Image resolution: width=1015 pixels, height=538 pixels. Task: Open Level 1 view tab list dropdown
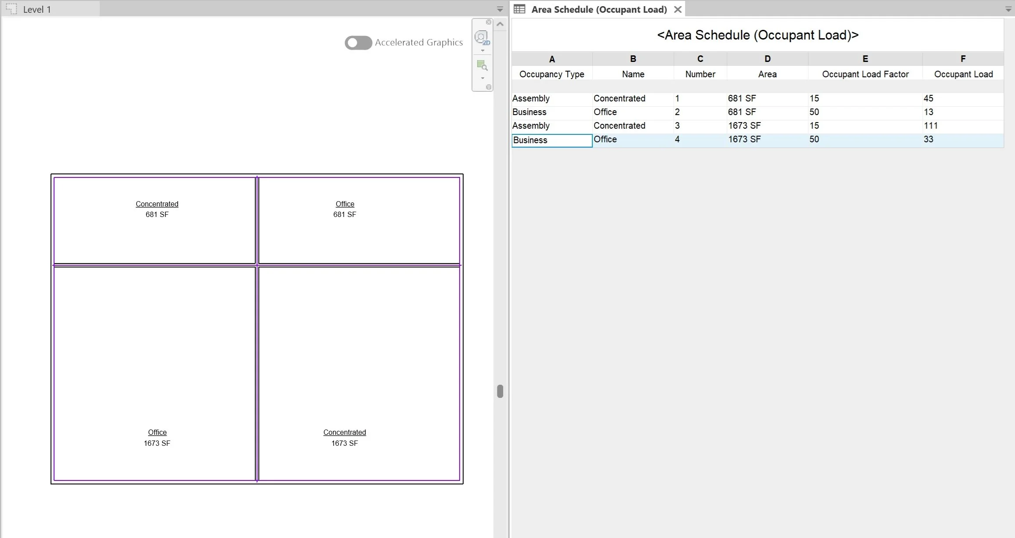(x=500, y=9)
